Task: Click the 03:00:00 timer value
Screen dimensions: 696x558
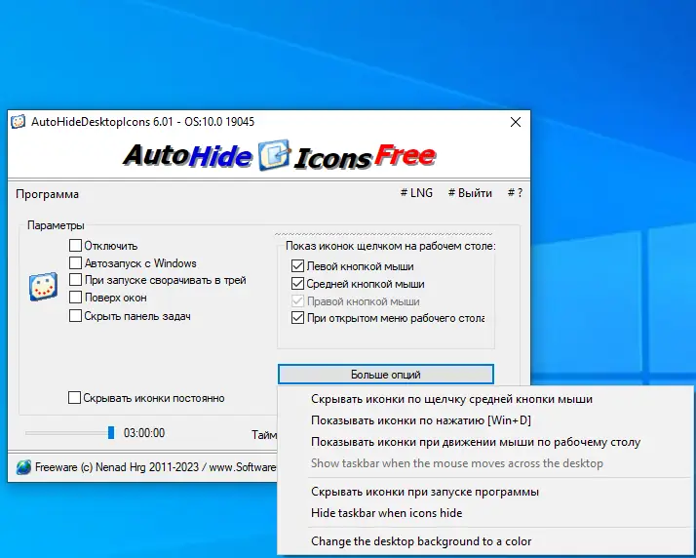Action: coord(144,433)
